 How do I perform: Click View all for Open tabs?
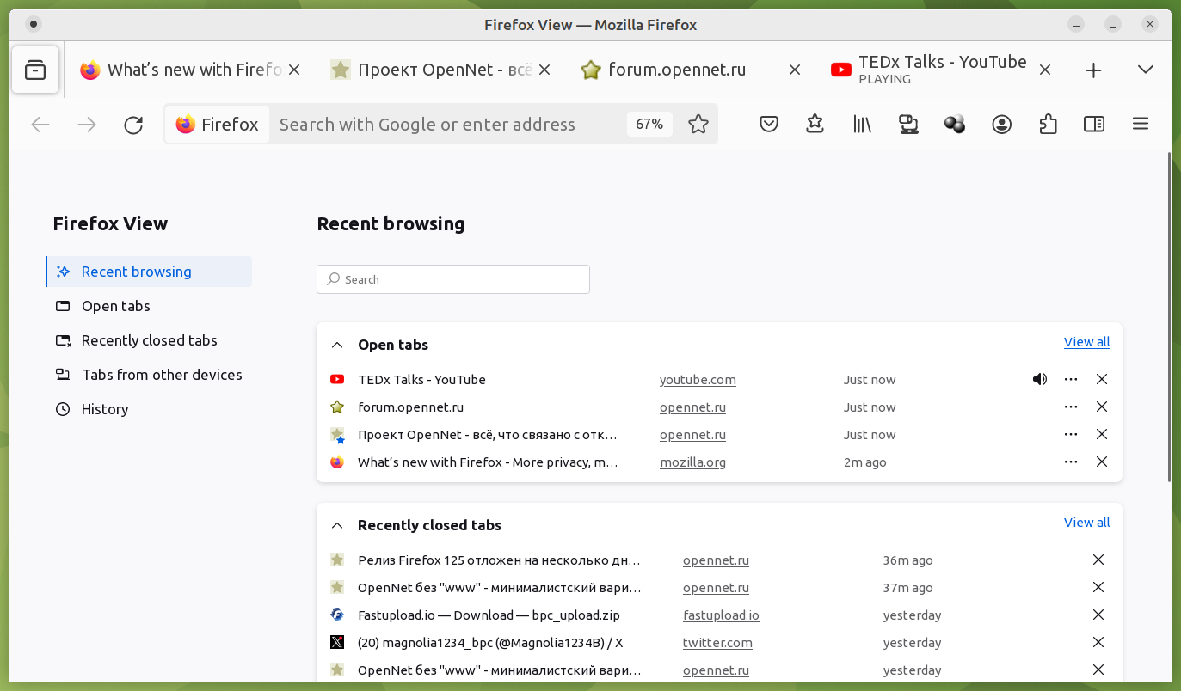[x=1086, y=342]
